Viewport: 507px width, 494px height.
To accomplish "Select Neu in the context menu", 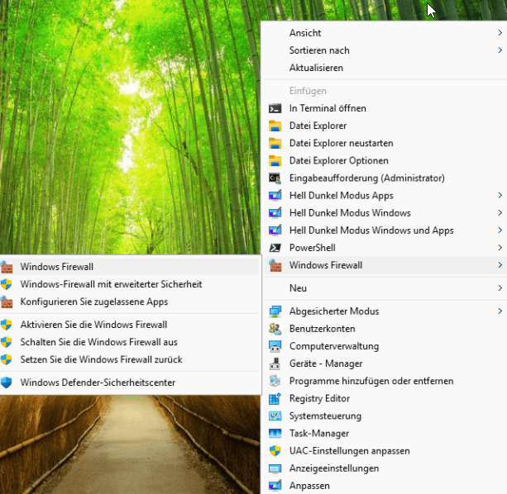I will tap(385, 288).
